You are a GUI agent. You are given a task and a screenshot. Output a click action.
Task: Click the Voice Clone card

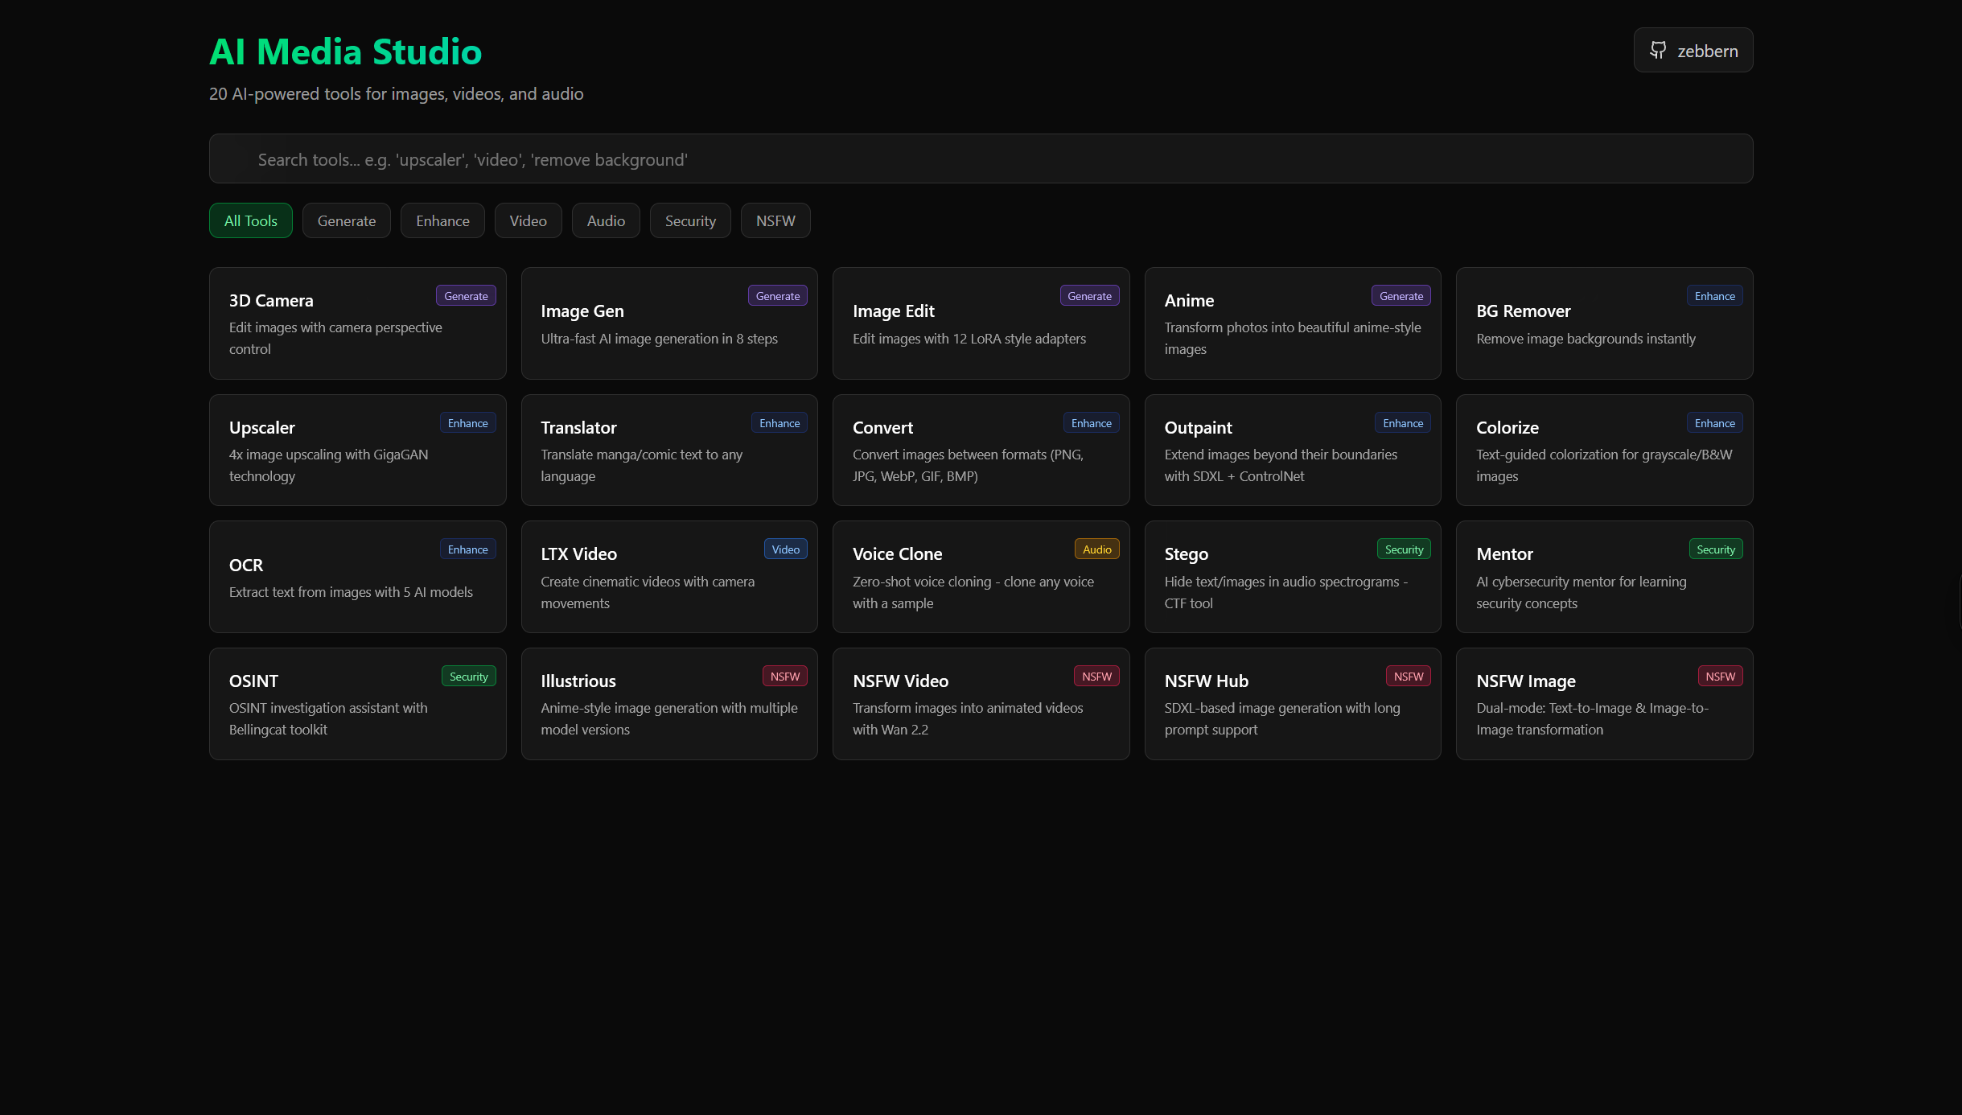[981, 577]
